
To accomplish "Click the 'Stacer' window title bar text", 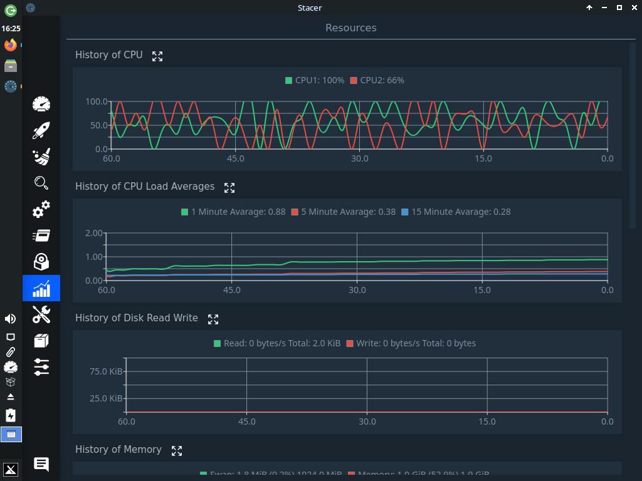I will coord(310,8).
